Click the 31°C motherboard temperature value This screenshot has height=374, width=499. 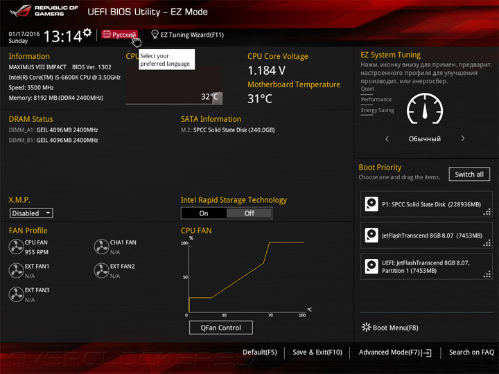[260, 98]
